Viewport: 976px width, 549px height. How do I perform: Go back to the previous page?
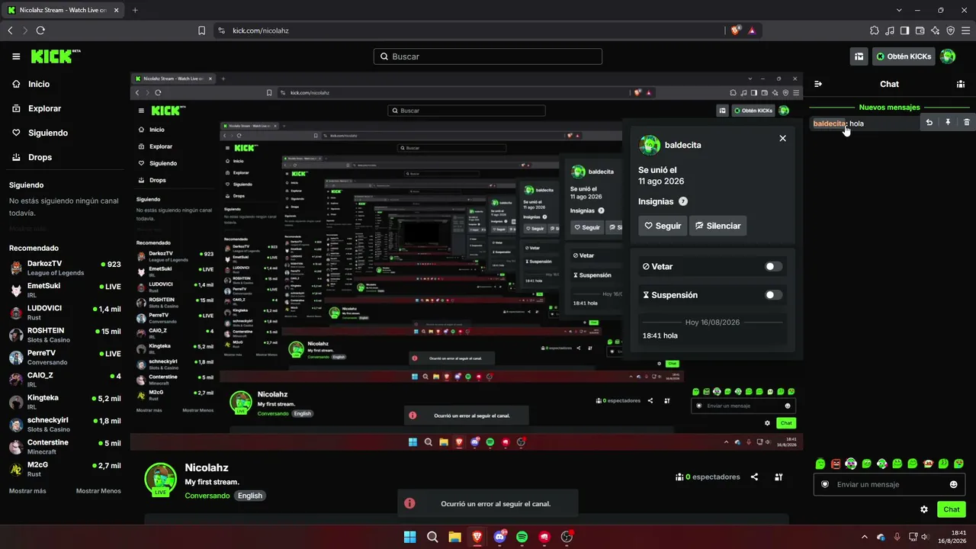click(10, 30)
